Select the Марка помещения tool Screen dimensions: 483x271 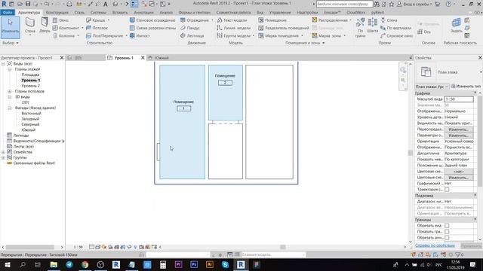[278, 35]
